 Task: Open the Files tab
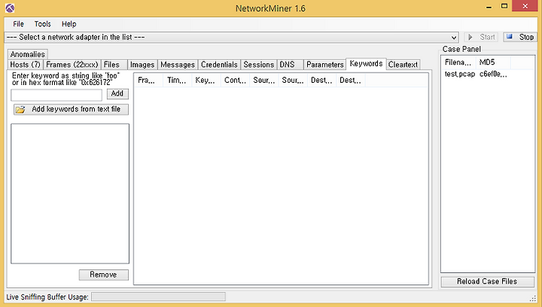tap(114, 65)
